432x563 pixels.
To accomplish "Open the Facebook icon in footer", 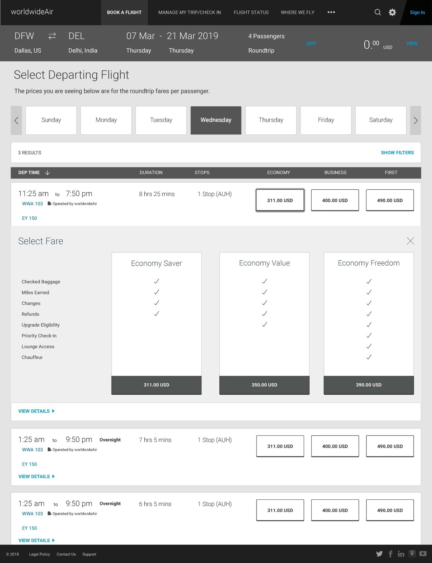I will 390,554.
